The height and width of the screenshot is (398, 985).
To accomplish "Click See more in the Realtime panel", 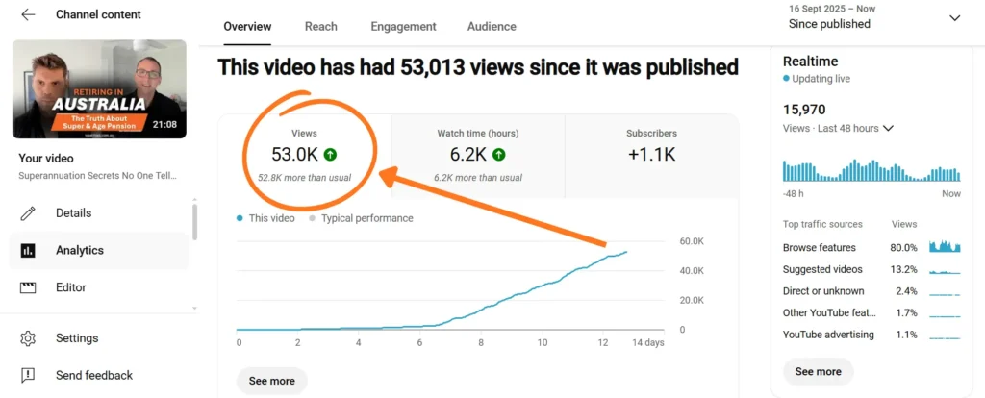I will click(x=818, y=371).
